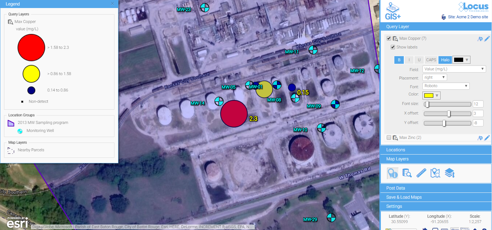Click the MW-09 monitoring well marker
This screenshot has width=492, height=230.
tap(335, 104)
